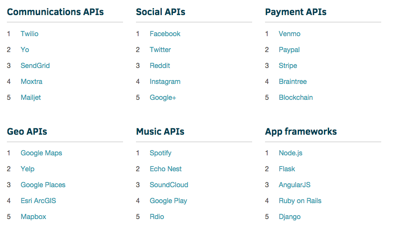Click the Reddit social API link
Viewport: 404px width, 244px height.
coord(160,65)
